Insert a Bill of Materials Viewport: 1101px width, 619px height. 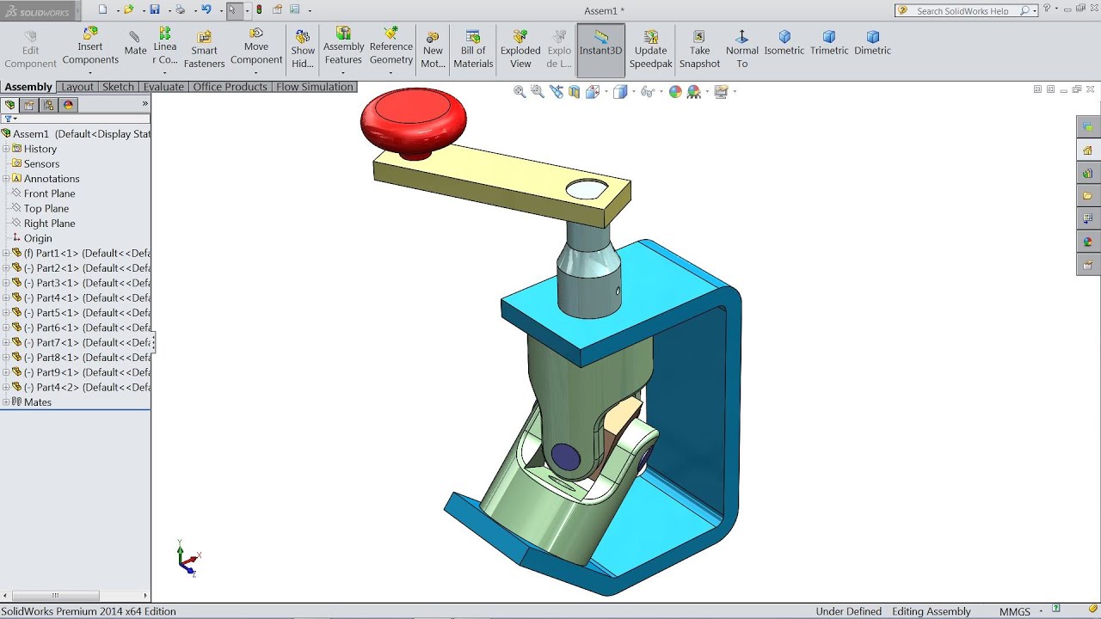pyautogui.click(x=473, y=50)
